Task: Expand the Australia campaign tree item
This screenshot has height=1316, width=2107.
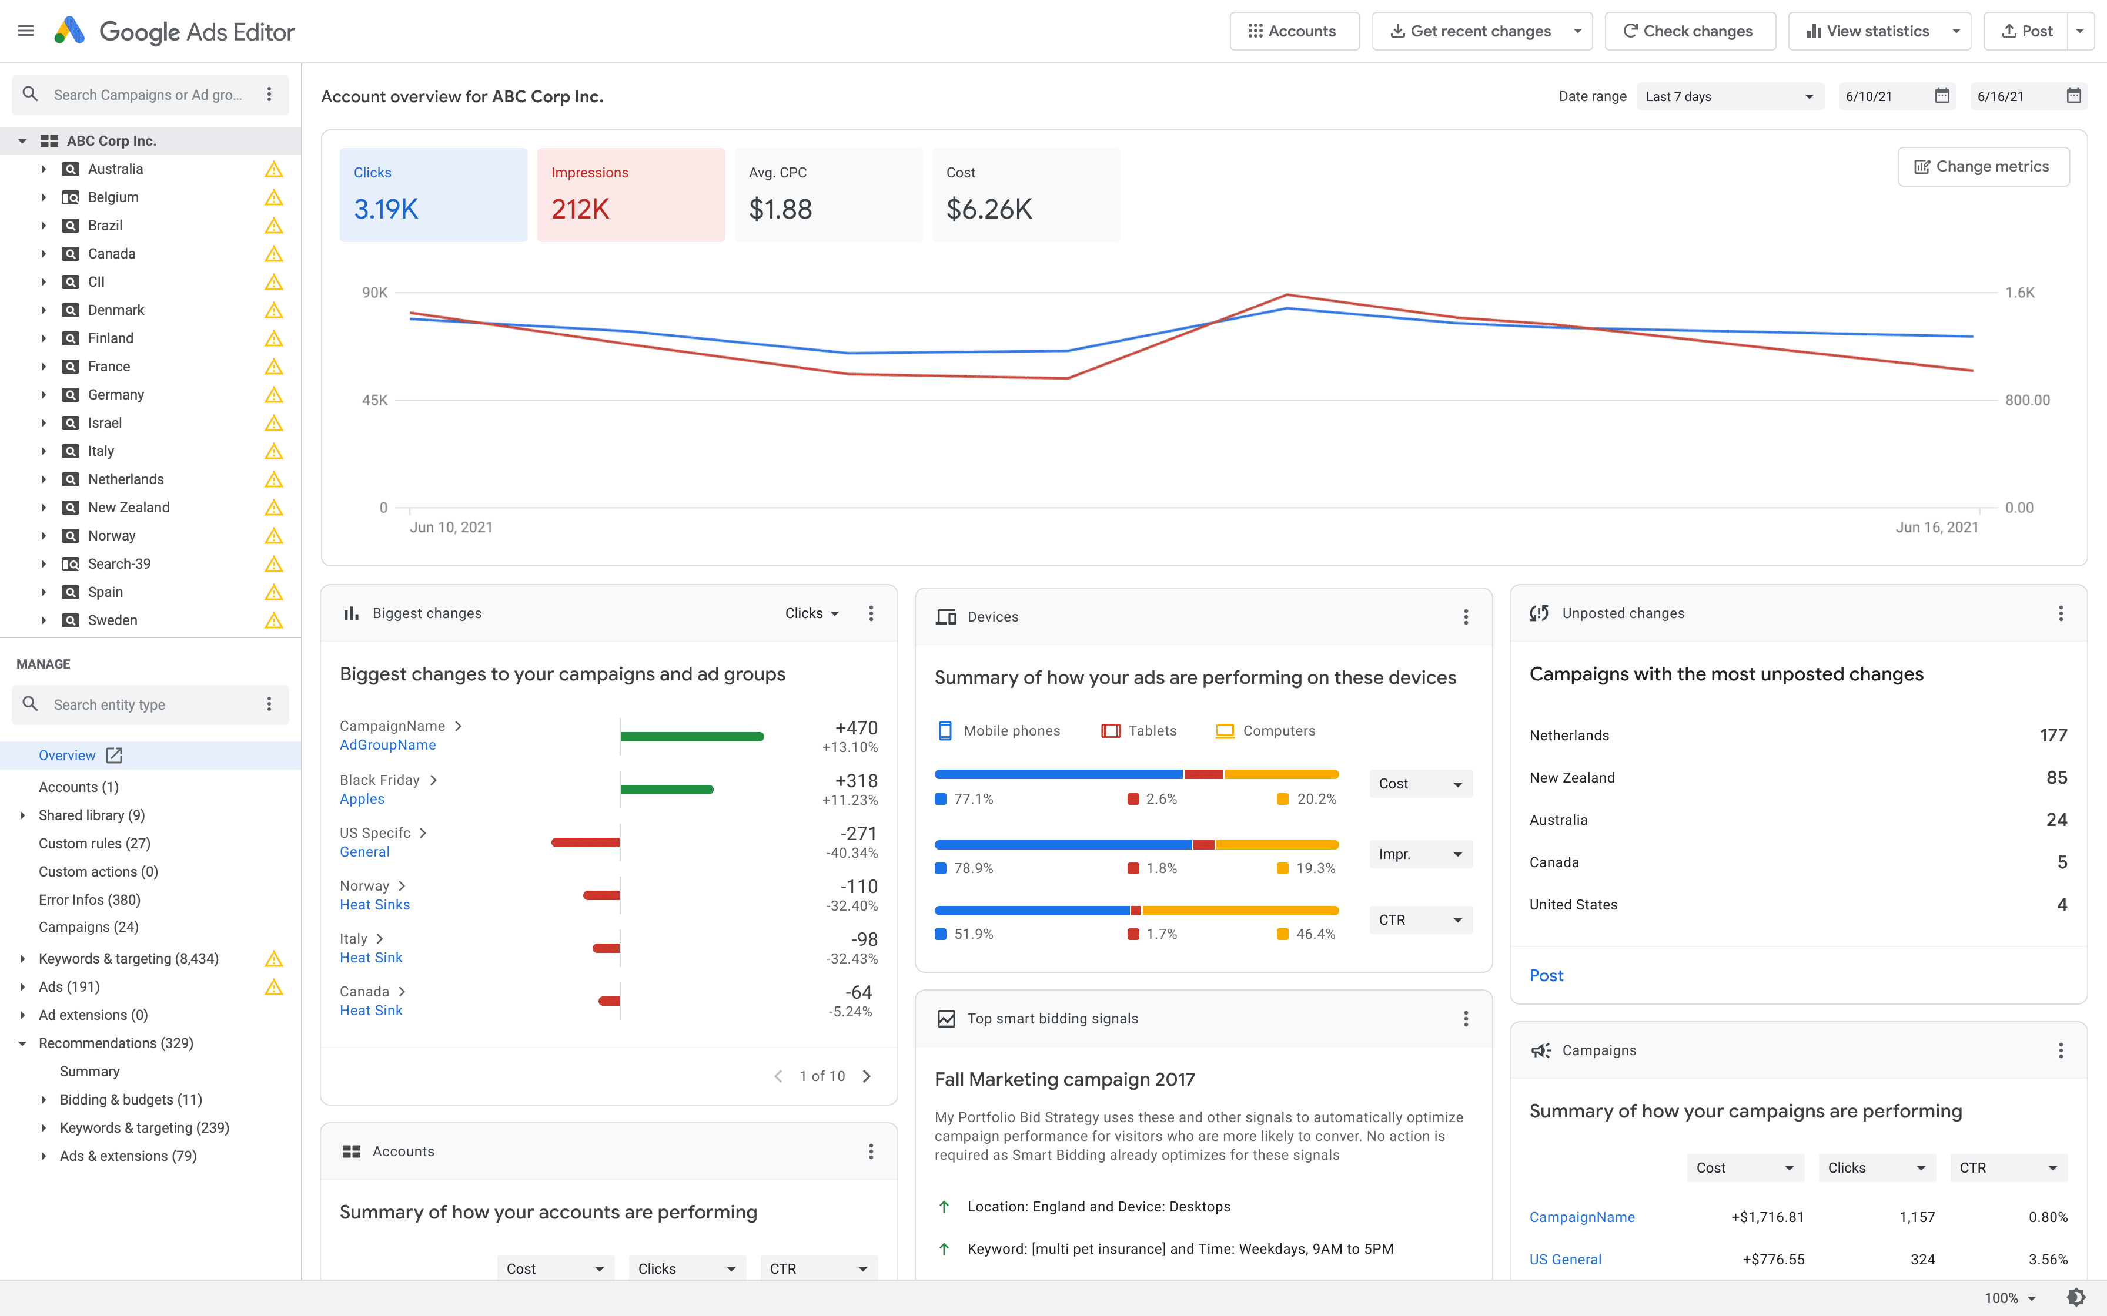Action: (42, 168)
